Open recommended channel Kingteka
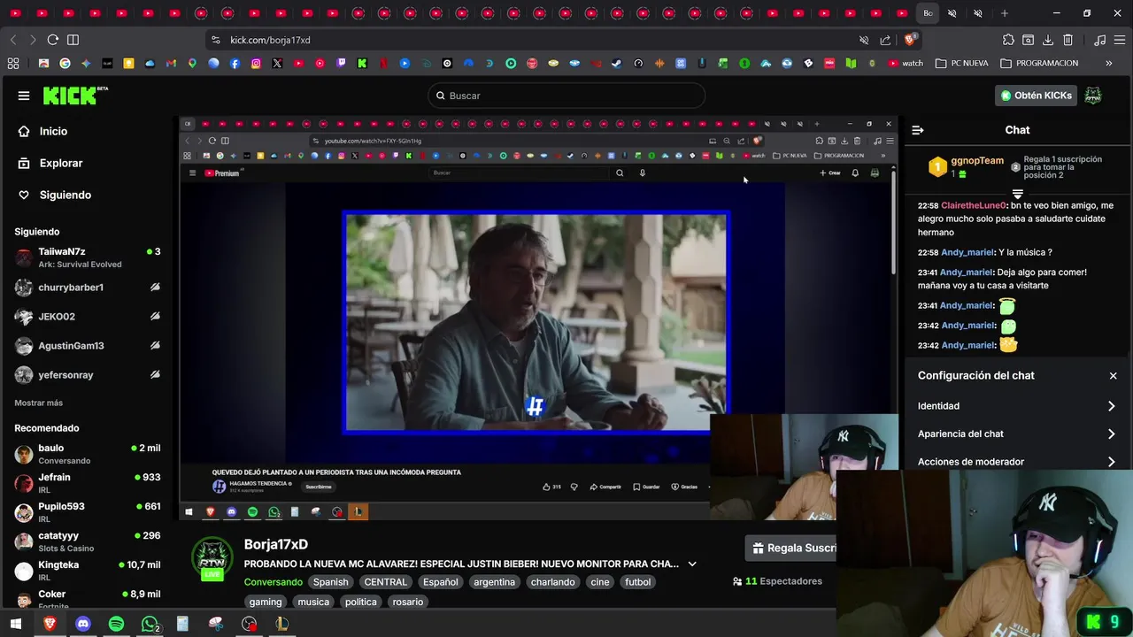The width and height of the screenshot is (1133, 637). pyautogui.click(x=87, y=571)
